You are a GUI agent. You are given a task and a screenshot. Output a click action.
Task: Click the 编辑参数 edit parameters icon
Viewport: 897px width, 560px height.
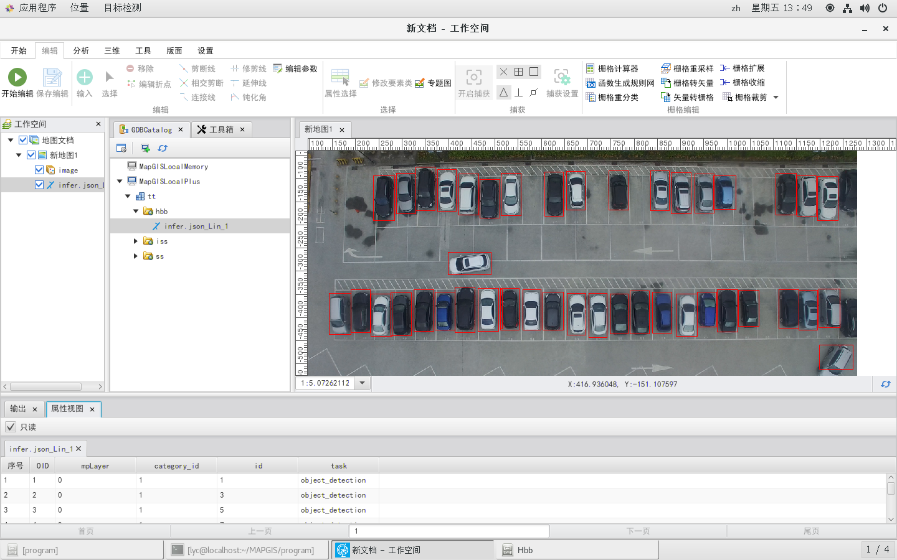point(278,68)
